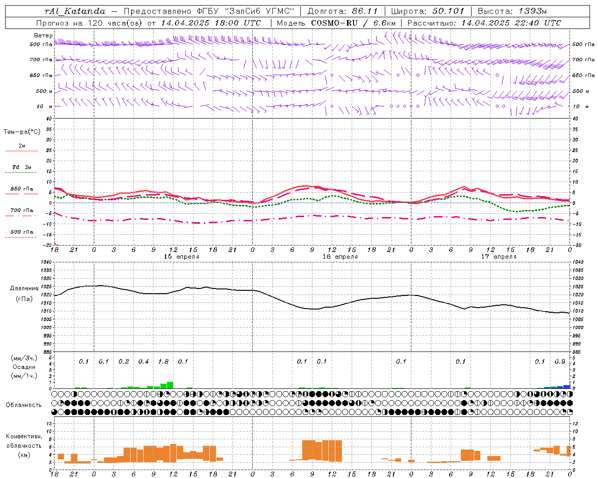Click the 0.9 precipitation amount value
The image size is (597, 478).
click(x=560, y=361)
